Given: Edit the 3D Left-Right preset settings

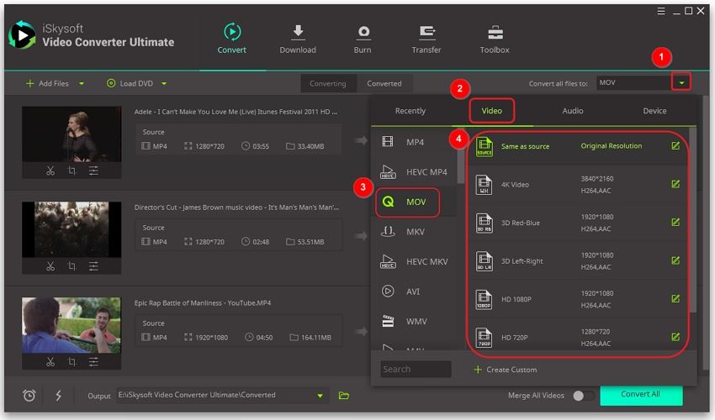Looking at the screenshot, I should [x=675, y=260].
